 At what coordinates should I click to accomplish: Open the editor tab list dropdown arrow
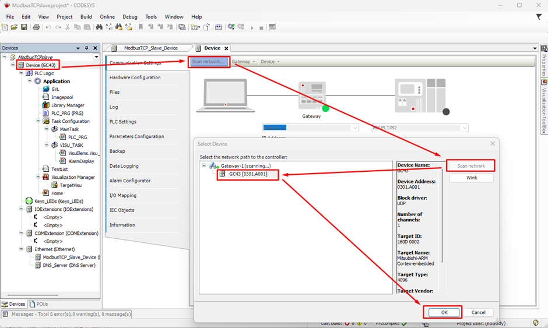[x=535, y=48]
